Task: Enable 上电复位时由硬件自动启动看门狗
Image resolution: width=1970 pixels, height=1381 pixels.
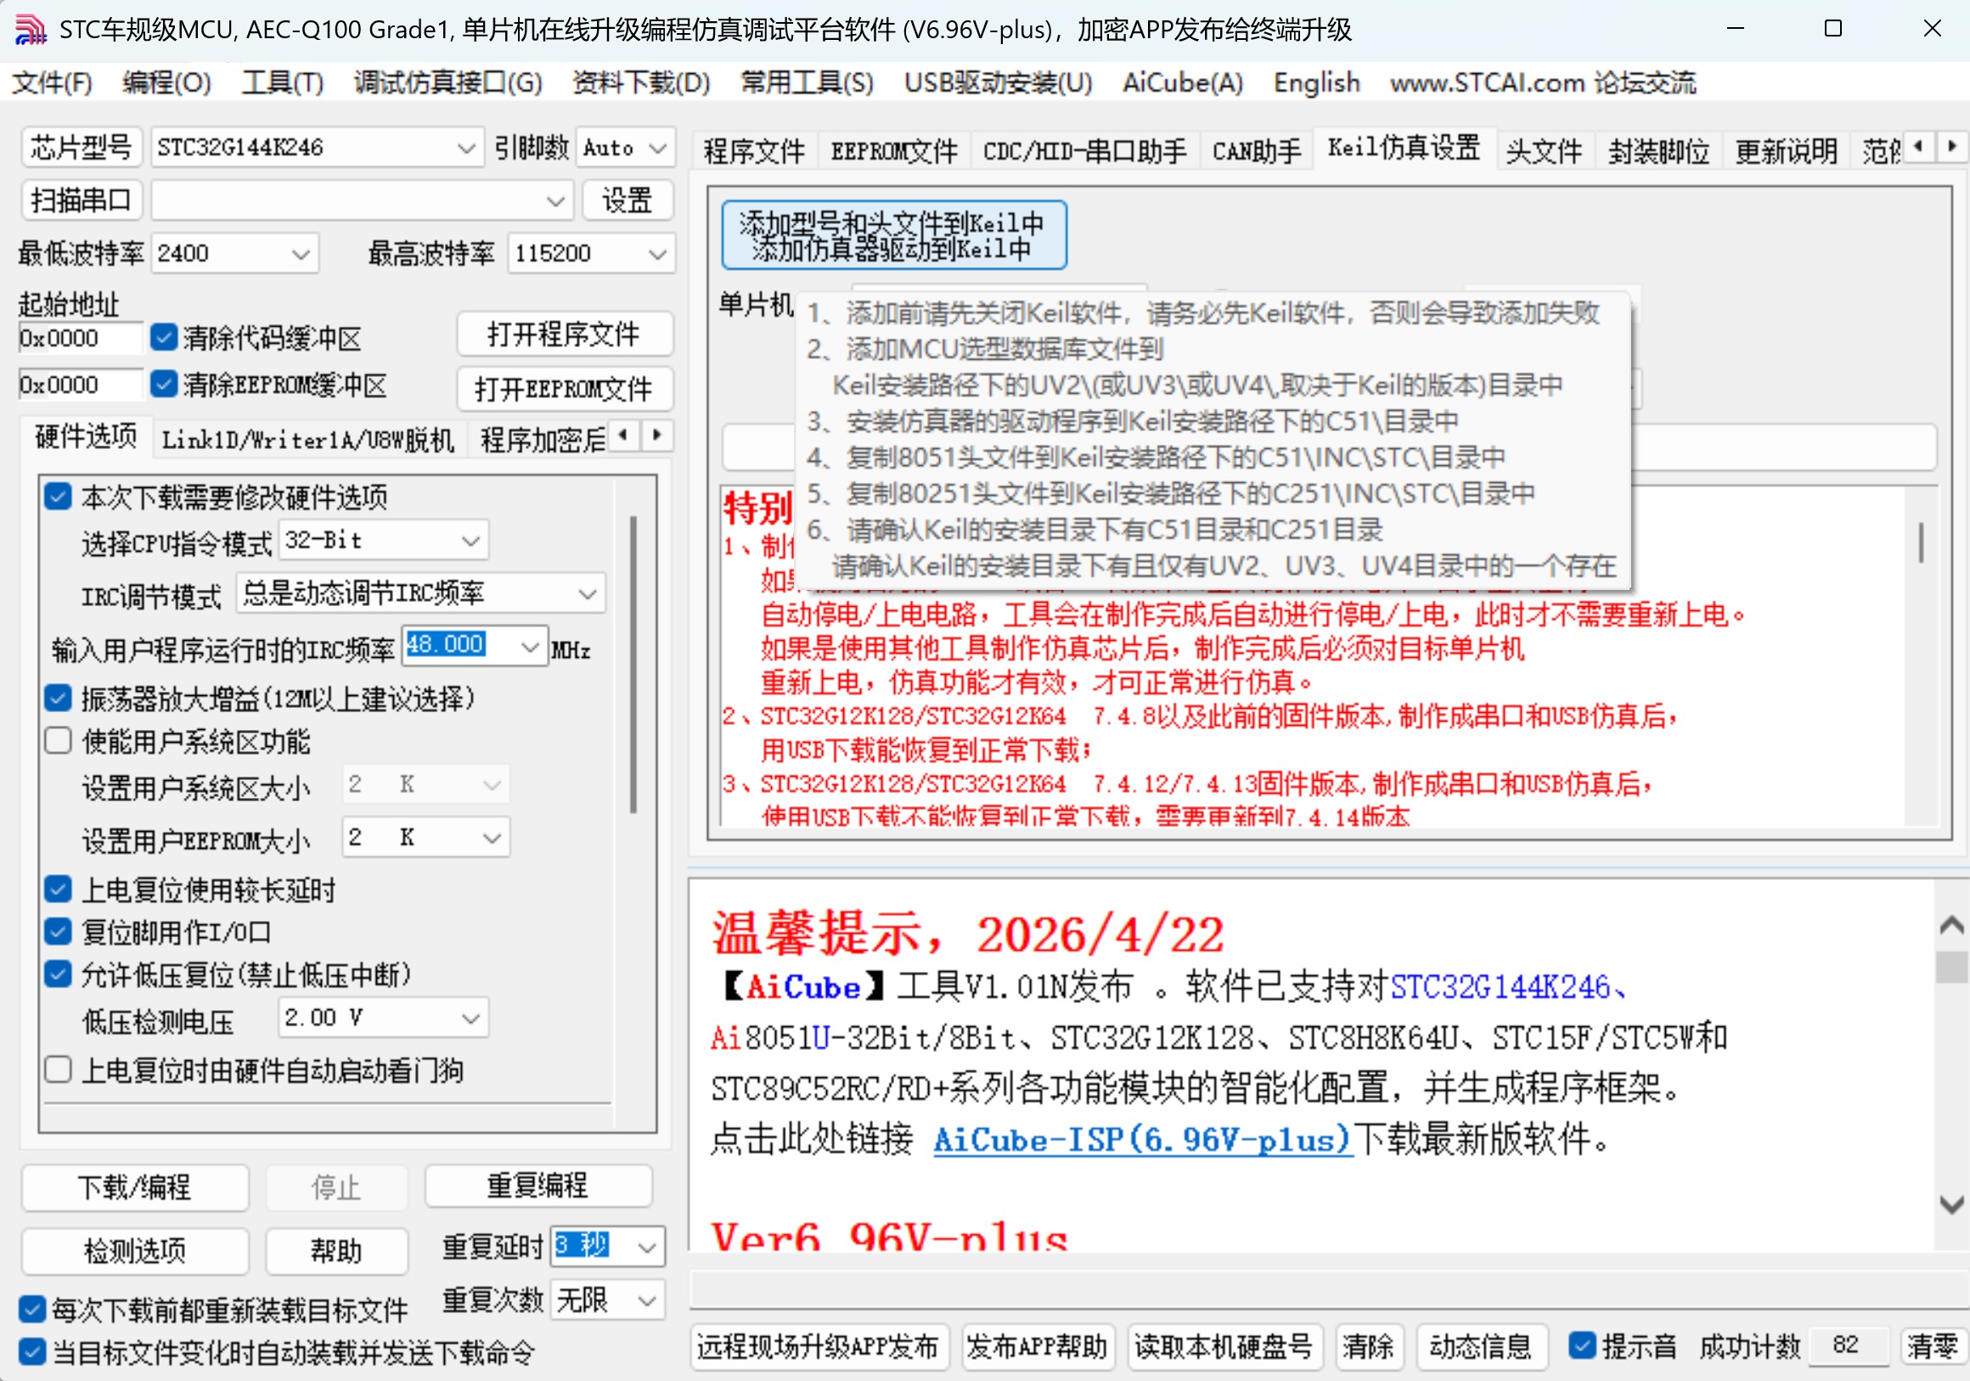Action: point(59,1069)
